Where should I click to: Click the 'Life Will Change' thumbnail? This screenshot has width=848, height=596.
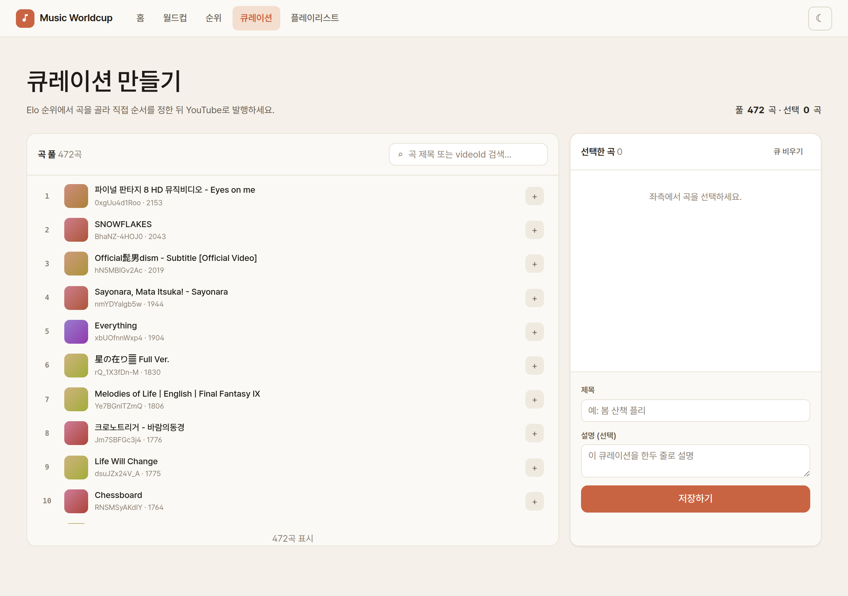coord(76,467)
